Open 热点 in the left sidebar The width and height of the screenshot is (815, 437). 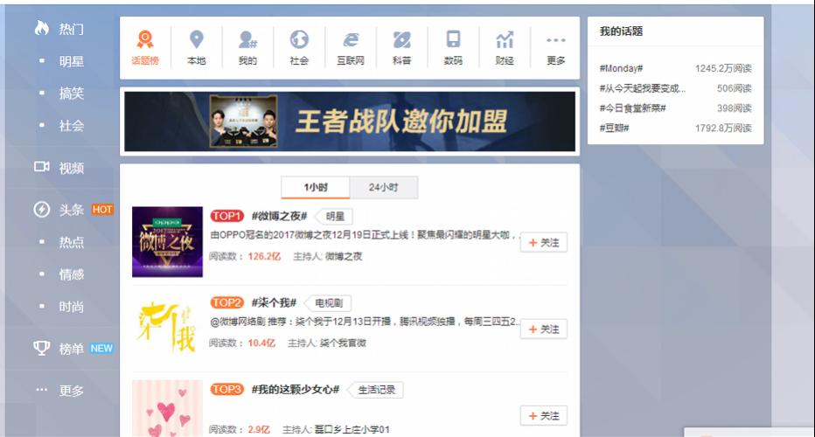pos(71,242)
